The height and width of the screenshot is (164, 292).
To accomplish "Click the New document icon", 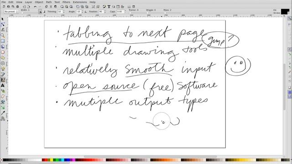I will click(x=4, y=6).
